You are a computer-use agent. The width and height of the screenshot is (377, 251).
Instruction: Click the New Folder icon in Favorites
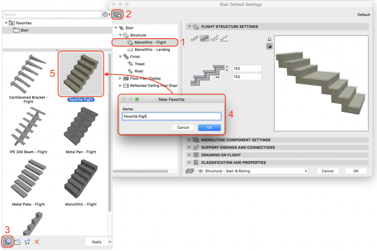[x=17, y=242]
